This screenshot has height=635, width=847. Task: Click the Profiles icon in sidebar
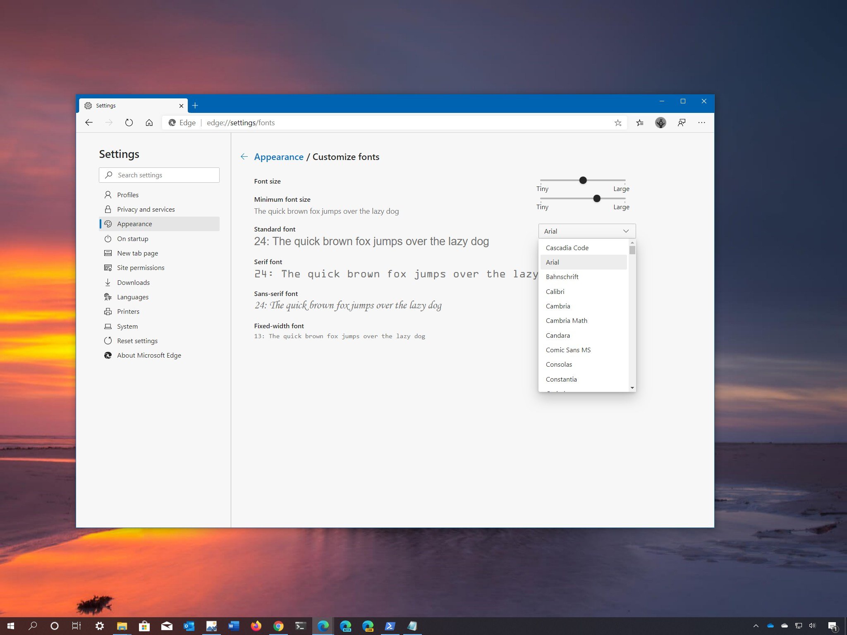108,194
